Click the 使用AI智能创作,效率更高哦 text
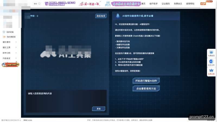 pos(127,71)
